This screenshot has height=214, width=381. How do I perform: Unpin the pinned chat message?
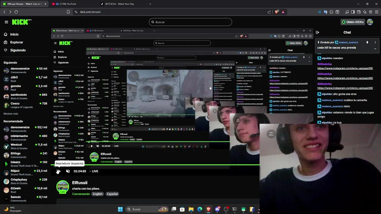[367, 43]
